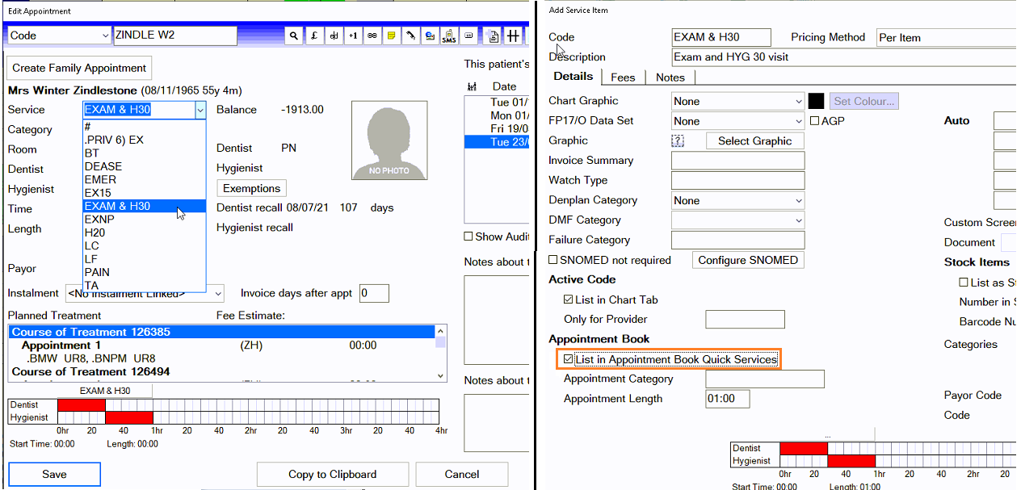Open the yellow sticky note icon
The image size is (1021, 490).
point(391,36)
